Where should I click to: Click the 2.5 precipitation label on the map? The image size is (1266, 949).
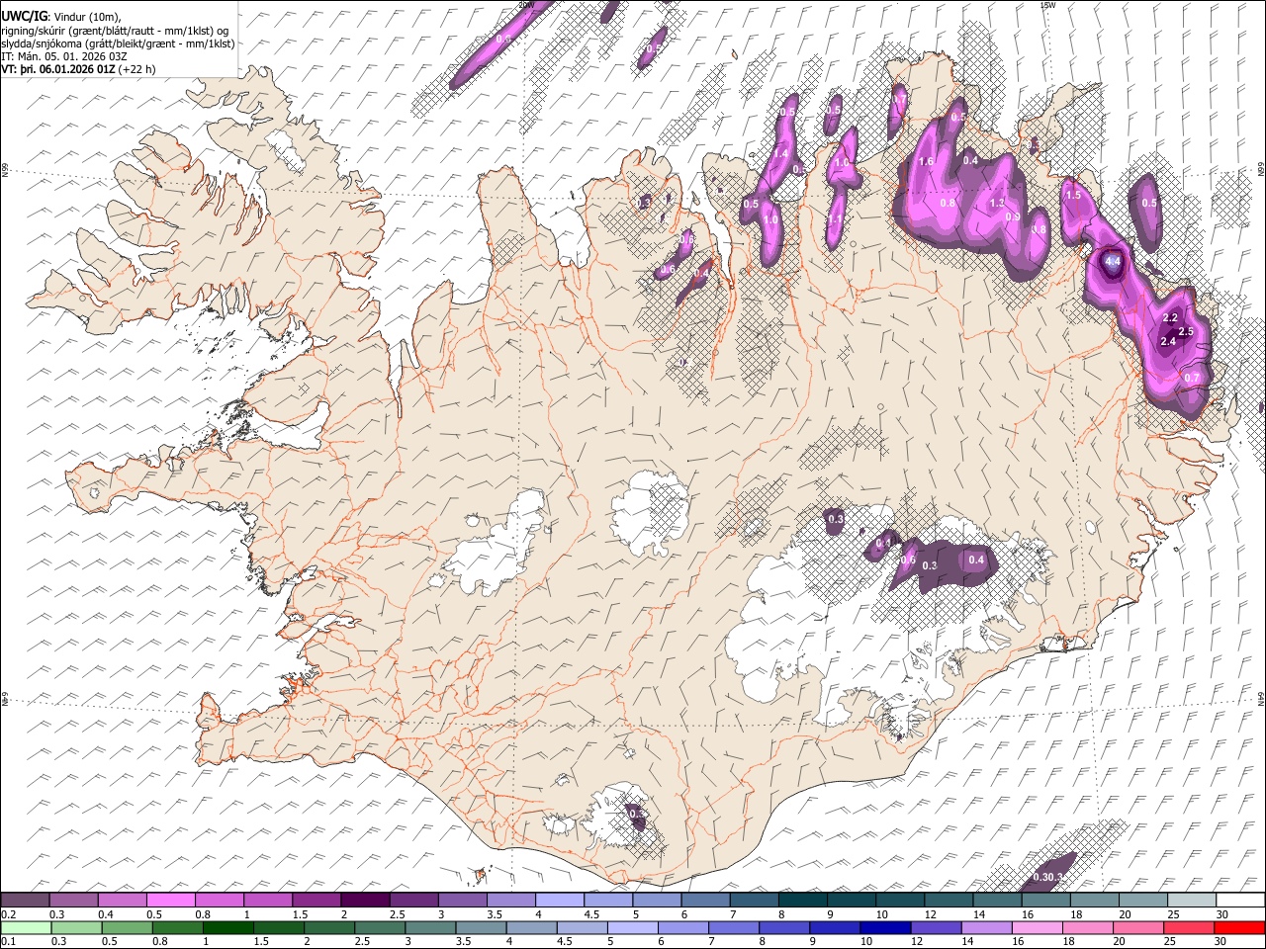pyautogui.click(x=1186, y=331)
